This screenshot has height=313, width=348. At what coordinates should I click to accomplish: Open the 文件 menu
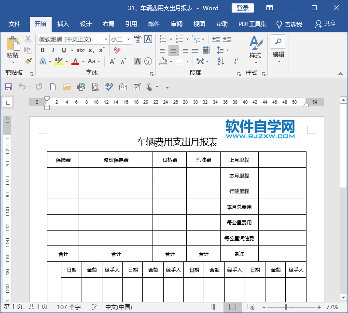coord(14,24)
